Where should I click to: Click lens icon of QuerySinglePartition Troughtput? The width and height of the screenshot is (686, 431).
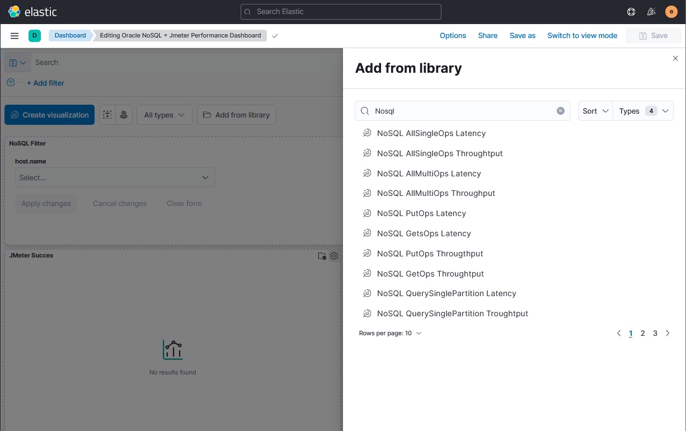tap(368, 313)
